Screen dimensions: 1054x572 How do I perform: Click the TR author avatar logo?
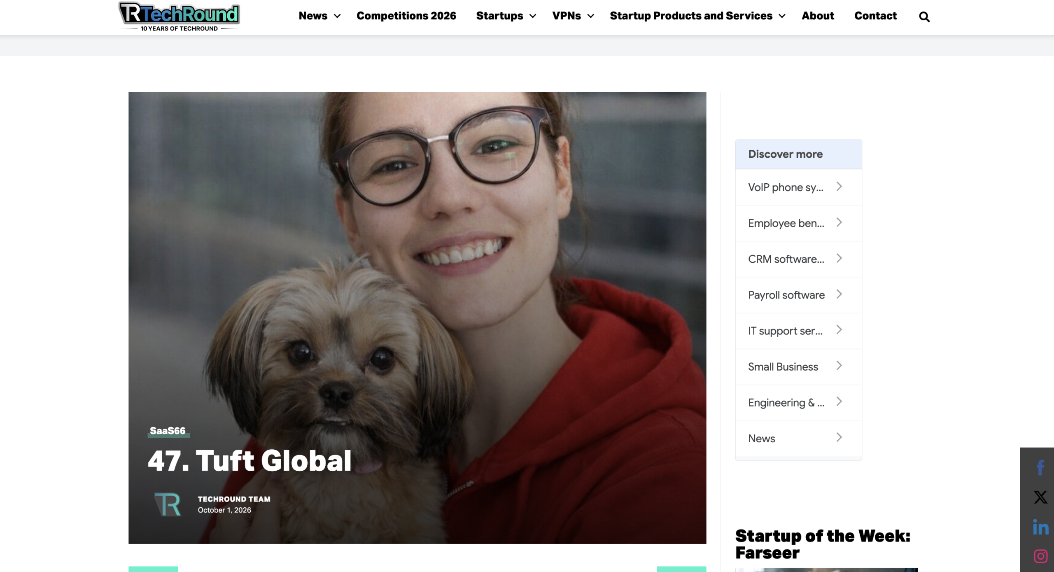(168, 504)
